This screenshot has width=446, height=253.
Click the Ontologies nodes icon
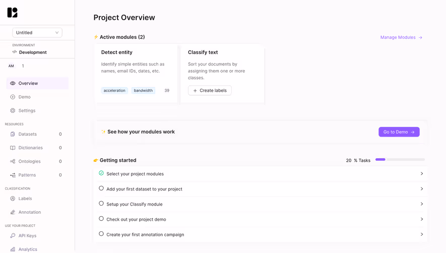pyautogui.click(x=13, y=161)
